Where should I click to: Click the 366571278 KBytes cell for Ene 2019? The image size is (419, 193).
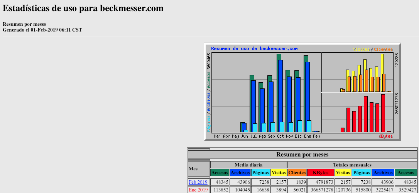[321, 190]
